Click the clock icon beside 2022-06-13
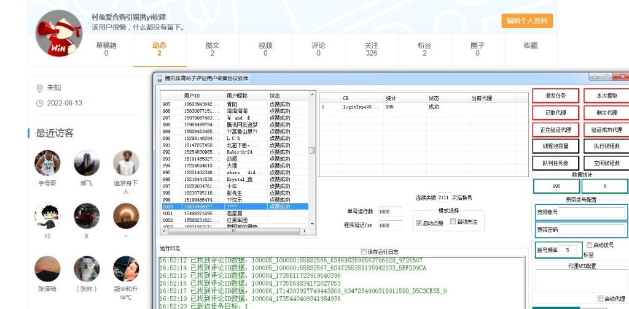 (40, 103)
